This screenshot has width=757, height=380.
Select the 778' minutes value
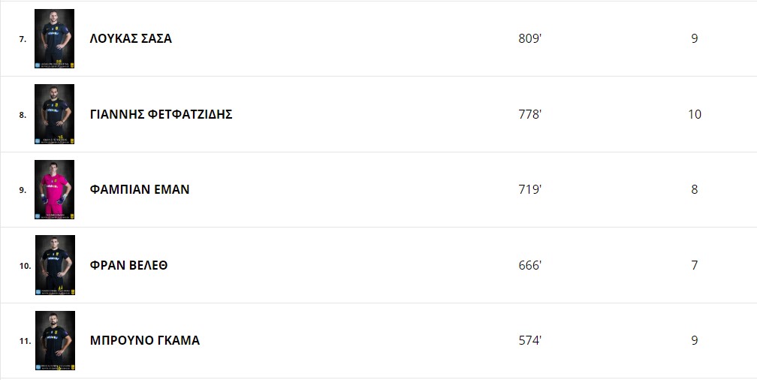(530, 114)
